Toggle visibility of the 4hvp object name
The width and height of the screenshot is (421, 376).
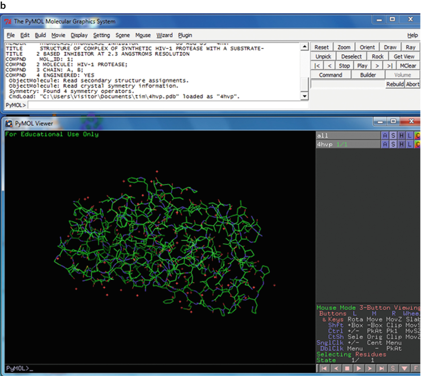pyautogui.click(x=348, y=144)
